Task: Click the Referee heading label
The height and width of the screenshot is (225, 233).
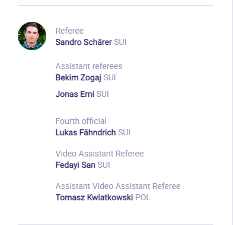Action: point(69,31)
